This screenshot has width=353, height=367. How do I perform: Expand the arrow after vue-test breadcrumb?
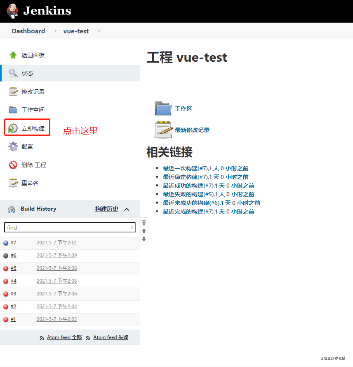pyautogui.click(x=99, y=31)
